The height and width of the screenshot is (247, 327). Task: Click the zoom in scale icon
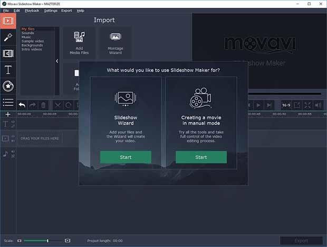68,241
